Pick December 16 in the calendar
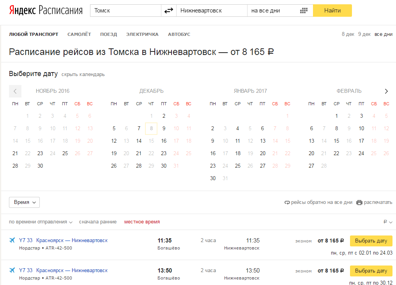 [x=164, y=141]
